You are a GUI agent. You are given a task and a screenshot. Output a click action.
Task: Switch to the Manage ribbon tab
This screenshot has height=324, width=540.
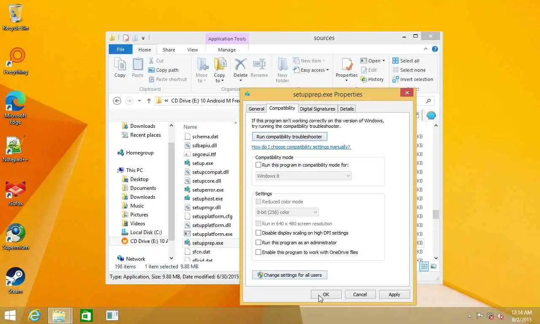227,49
